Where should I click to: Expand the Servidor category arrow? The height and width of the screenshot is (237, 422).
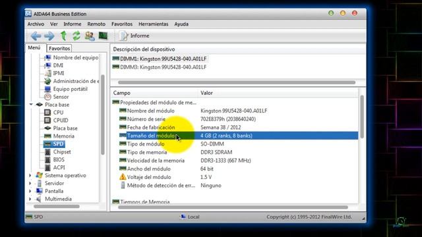click(30, 183)
